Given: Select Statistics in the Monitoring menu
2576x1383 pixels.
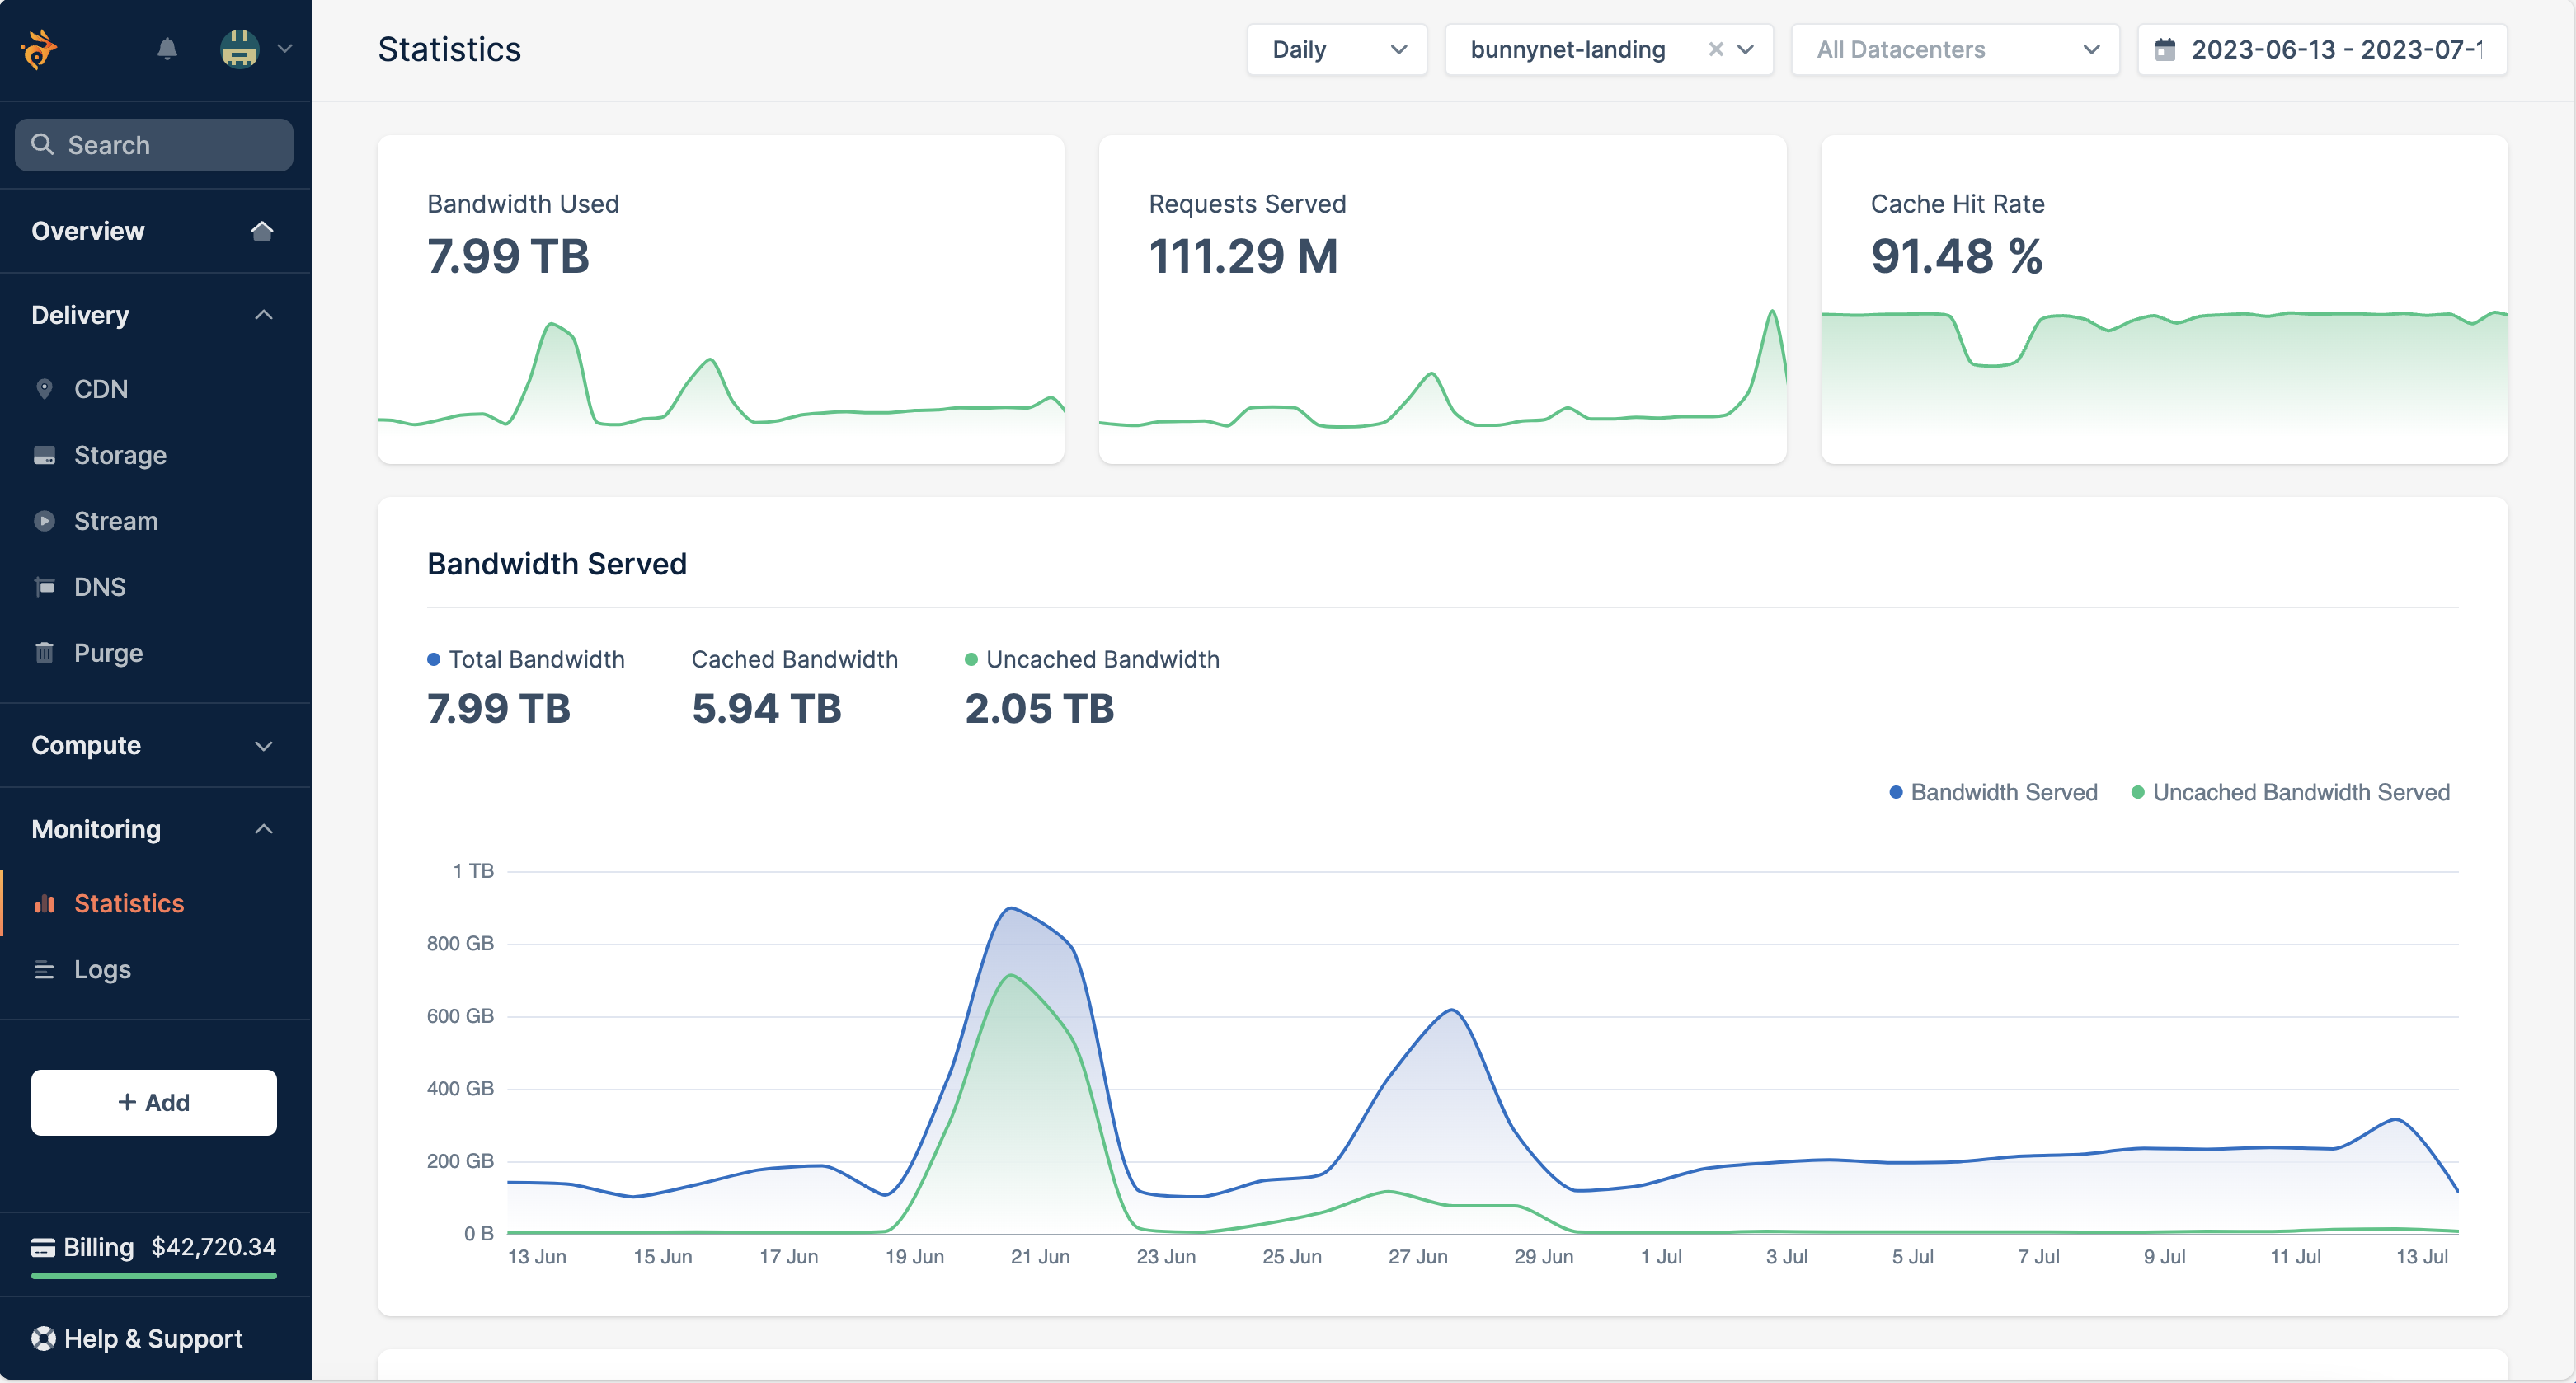Looking at the screenshot, I should point(129,902).
